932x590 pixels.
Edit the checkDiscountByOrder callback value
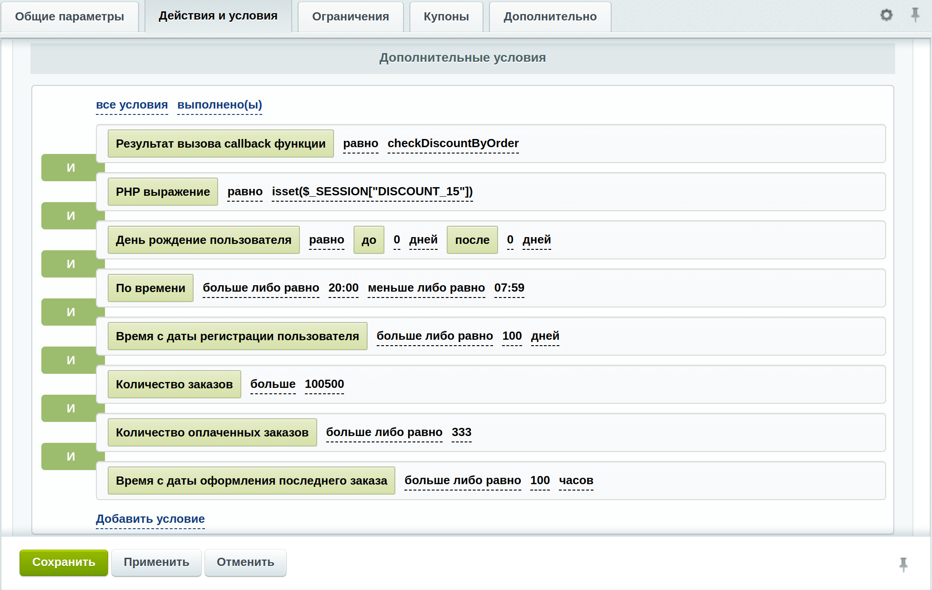pos(453,144)
